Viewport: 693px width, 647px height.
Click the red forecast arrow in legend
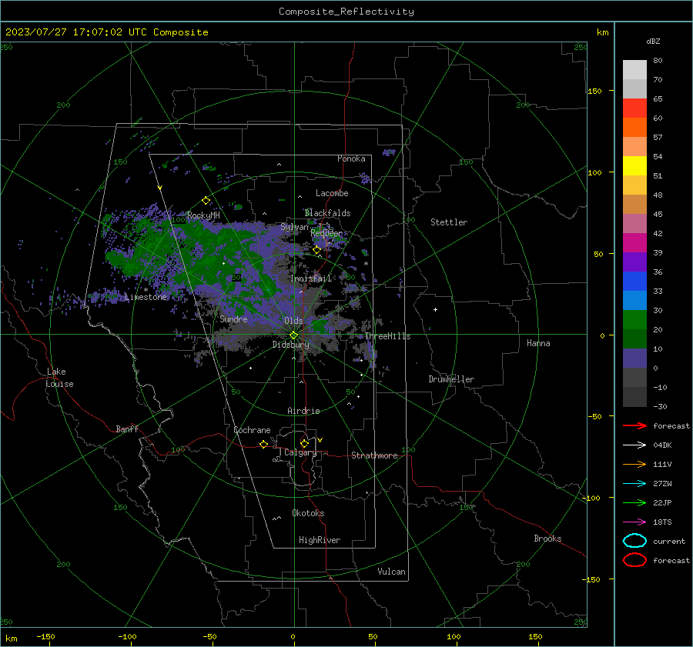(x=634, y=425)
